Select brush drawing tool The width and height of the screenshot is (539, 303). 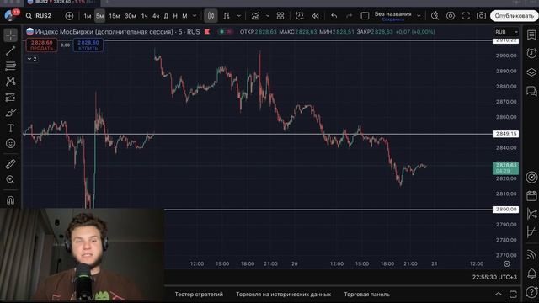point(11,113)
